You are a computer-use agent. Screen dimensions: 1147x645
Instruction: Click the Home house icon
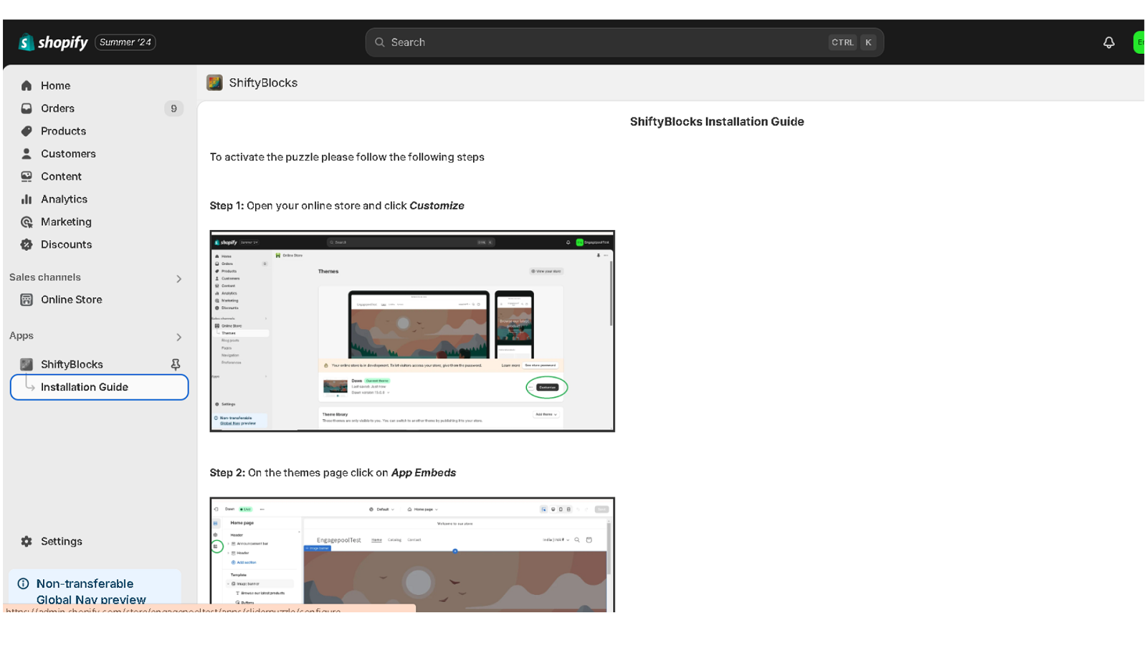(27, 85)
